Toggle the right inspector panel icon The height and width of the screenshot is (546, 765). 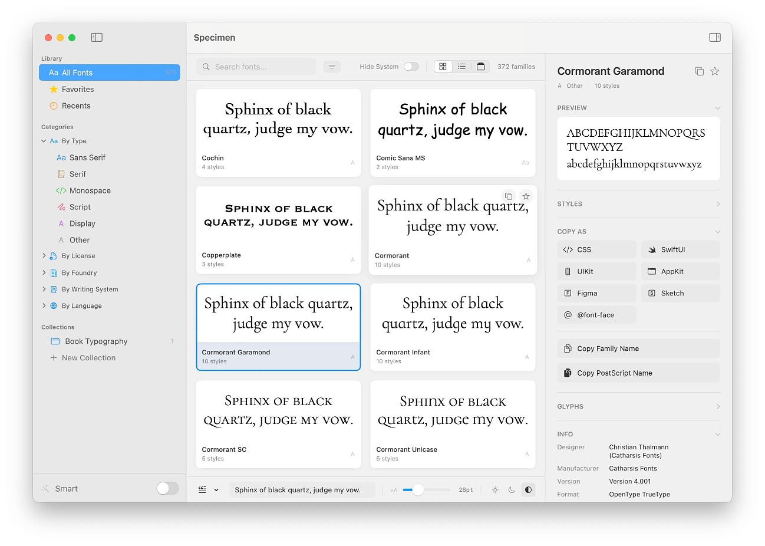(x=714, y=38)
